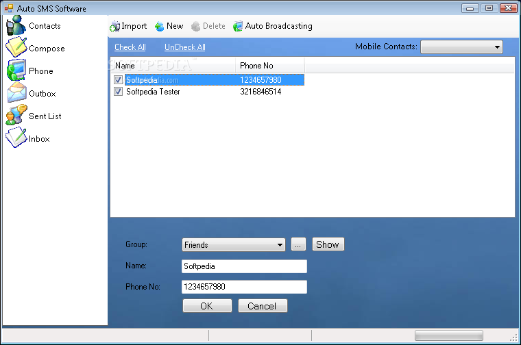This screenshot has width=521, height=345.
Task: Click the Import toolbar icon
Action: point(115,26)
